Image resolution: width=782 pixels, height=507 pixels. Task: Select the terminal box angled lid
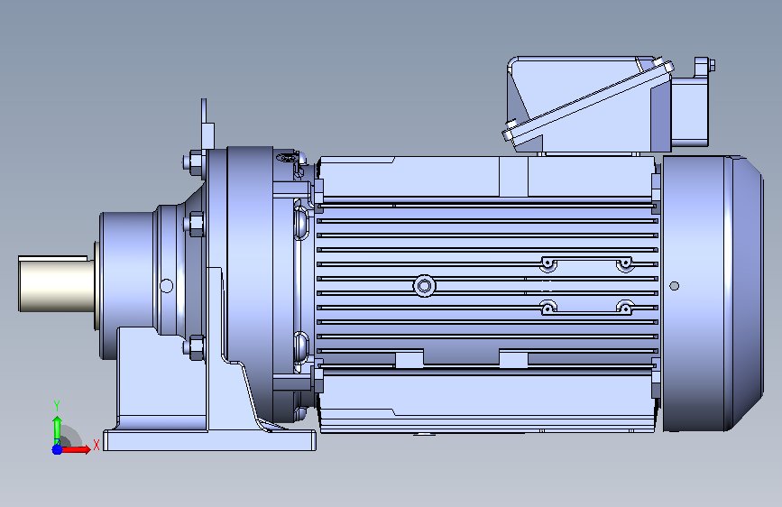click(588, 101)
